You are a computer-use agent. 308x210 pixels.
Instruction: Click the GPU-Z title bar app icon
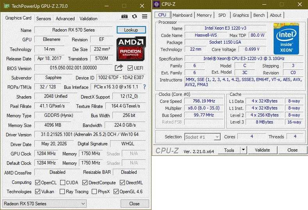pos(7,6)
